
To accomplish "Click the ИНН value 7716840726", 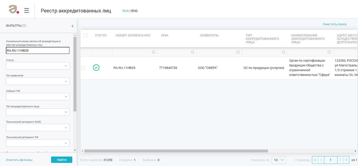I will pos(168,68).
